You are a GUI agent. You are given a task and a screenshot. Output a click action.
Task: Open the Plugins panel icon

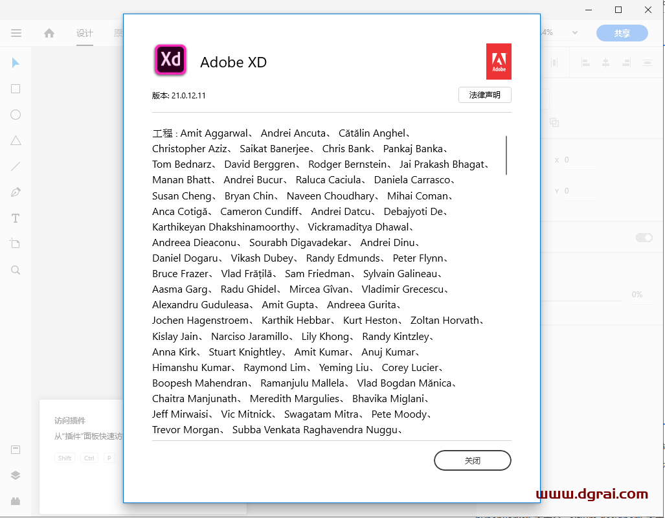[x=16, y=501]
